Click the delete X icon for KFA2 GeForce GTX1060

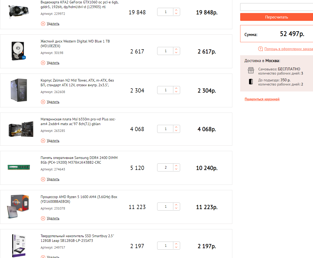43,24
